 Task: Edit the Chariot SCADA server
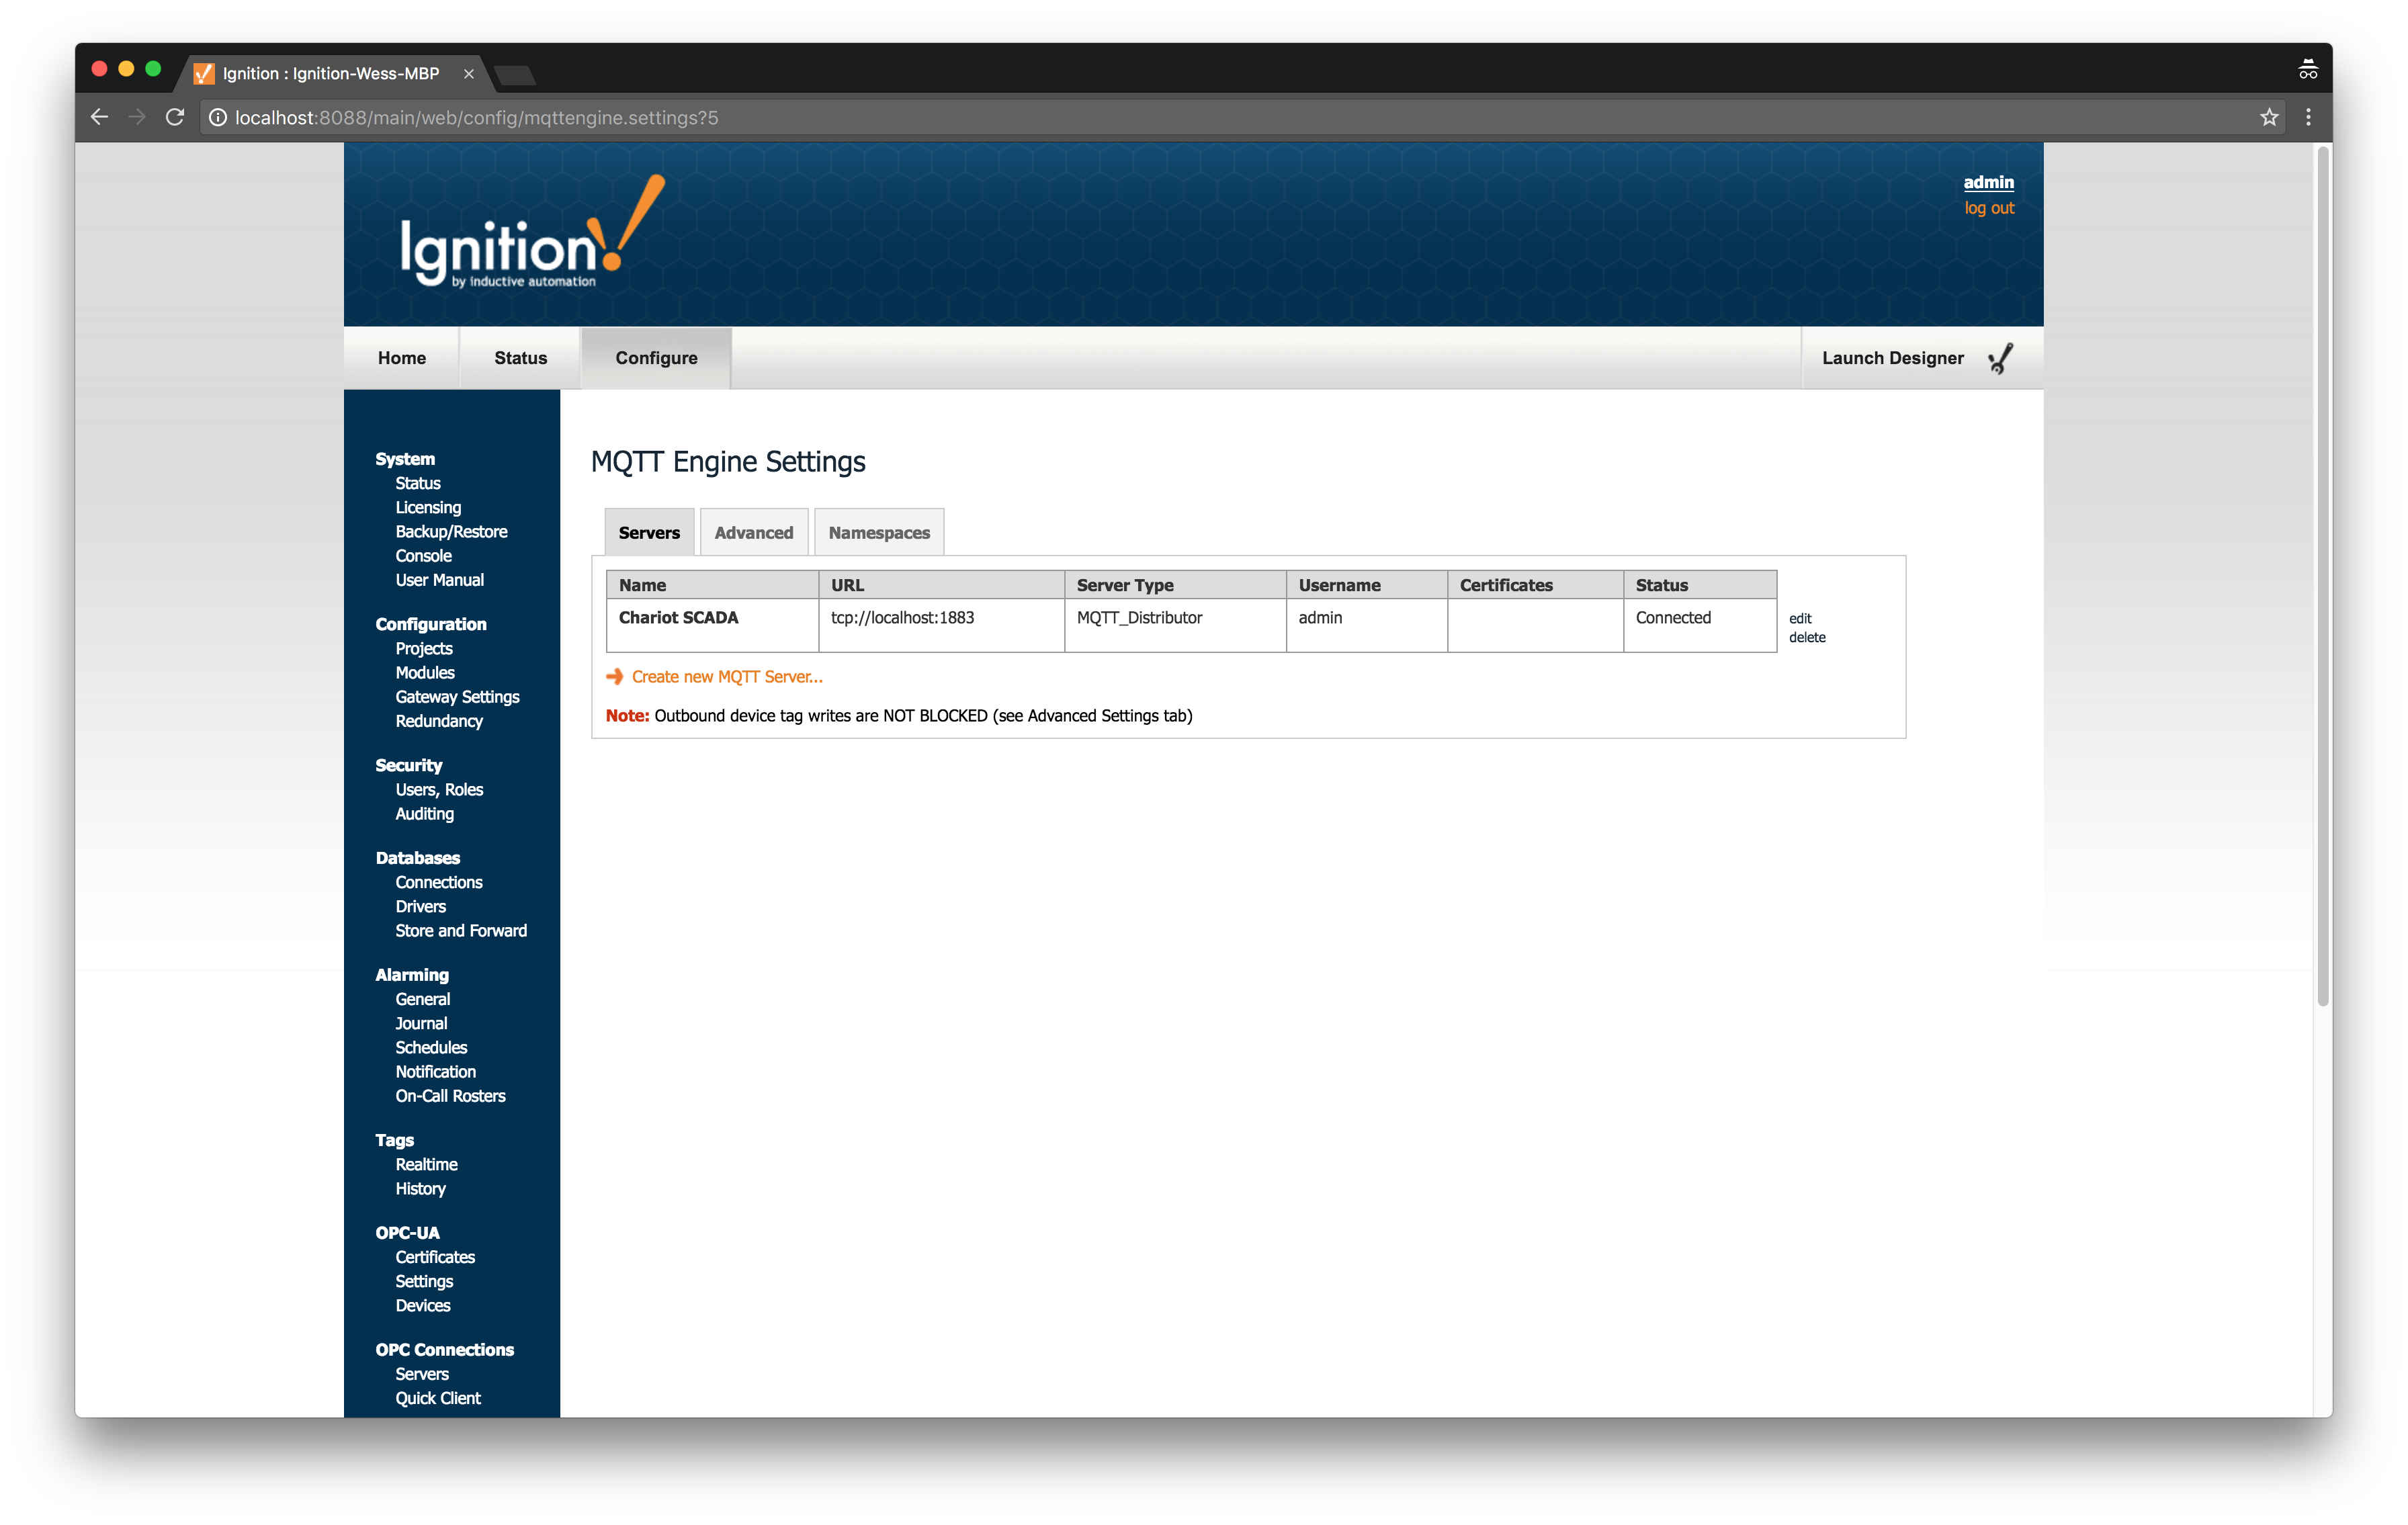click(x=1800, y=618)
